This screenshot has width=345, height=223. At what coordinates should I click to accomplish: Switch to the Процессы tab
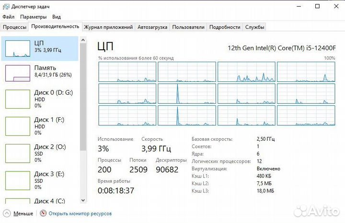click(x=14, y=27)
